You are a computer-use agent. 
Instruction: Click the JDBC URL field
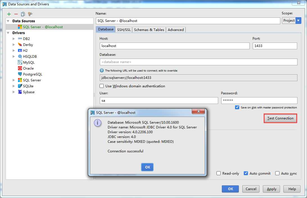pyautogui.click(x=198, y=77)
